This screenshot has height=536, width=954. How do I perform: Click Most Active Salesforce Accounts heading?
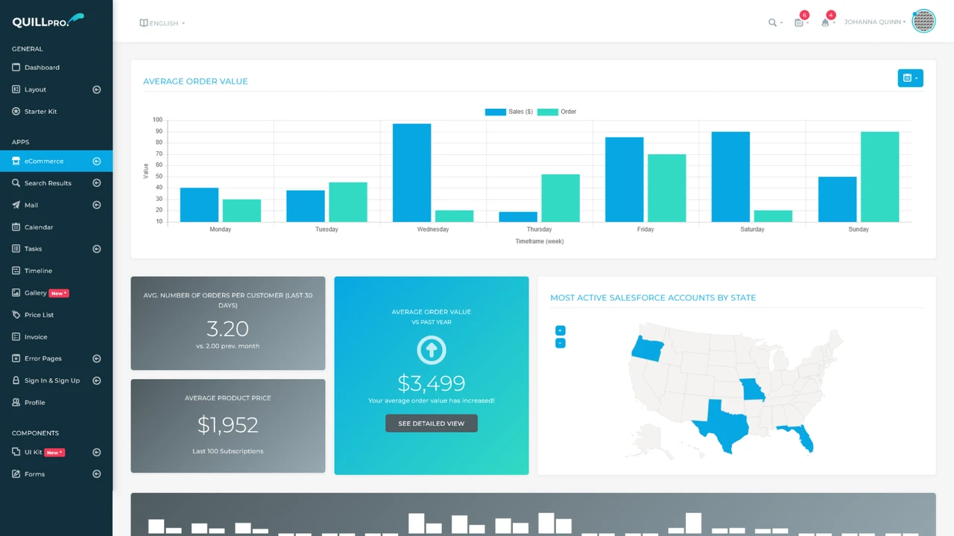pos(653,298)
